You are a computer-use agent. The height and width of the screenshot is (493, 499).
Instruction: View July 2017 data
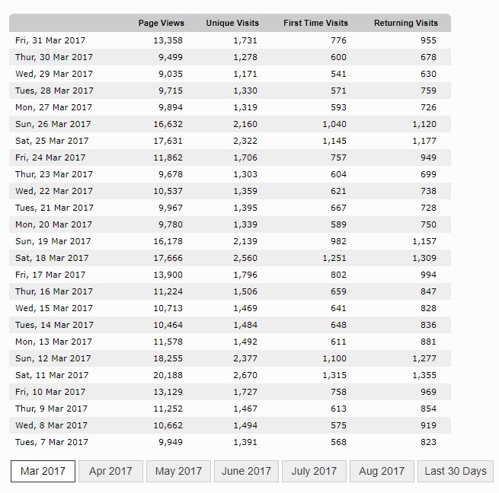(x=314, y=471)
